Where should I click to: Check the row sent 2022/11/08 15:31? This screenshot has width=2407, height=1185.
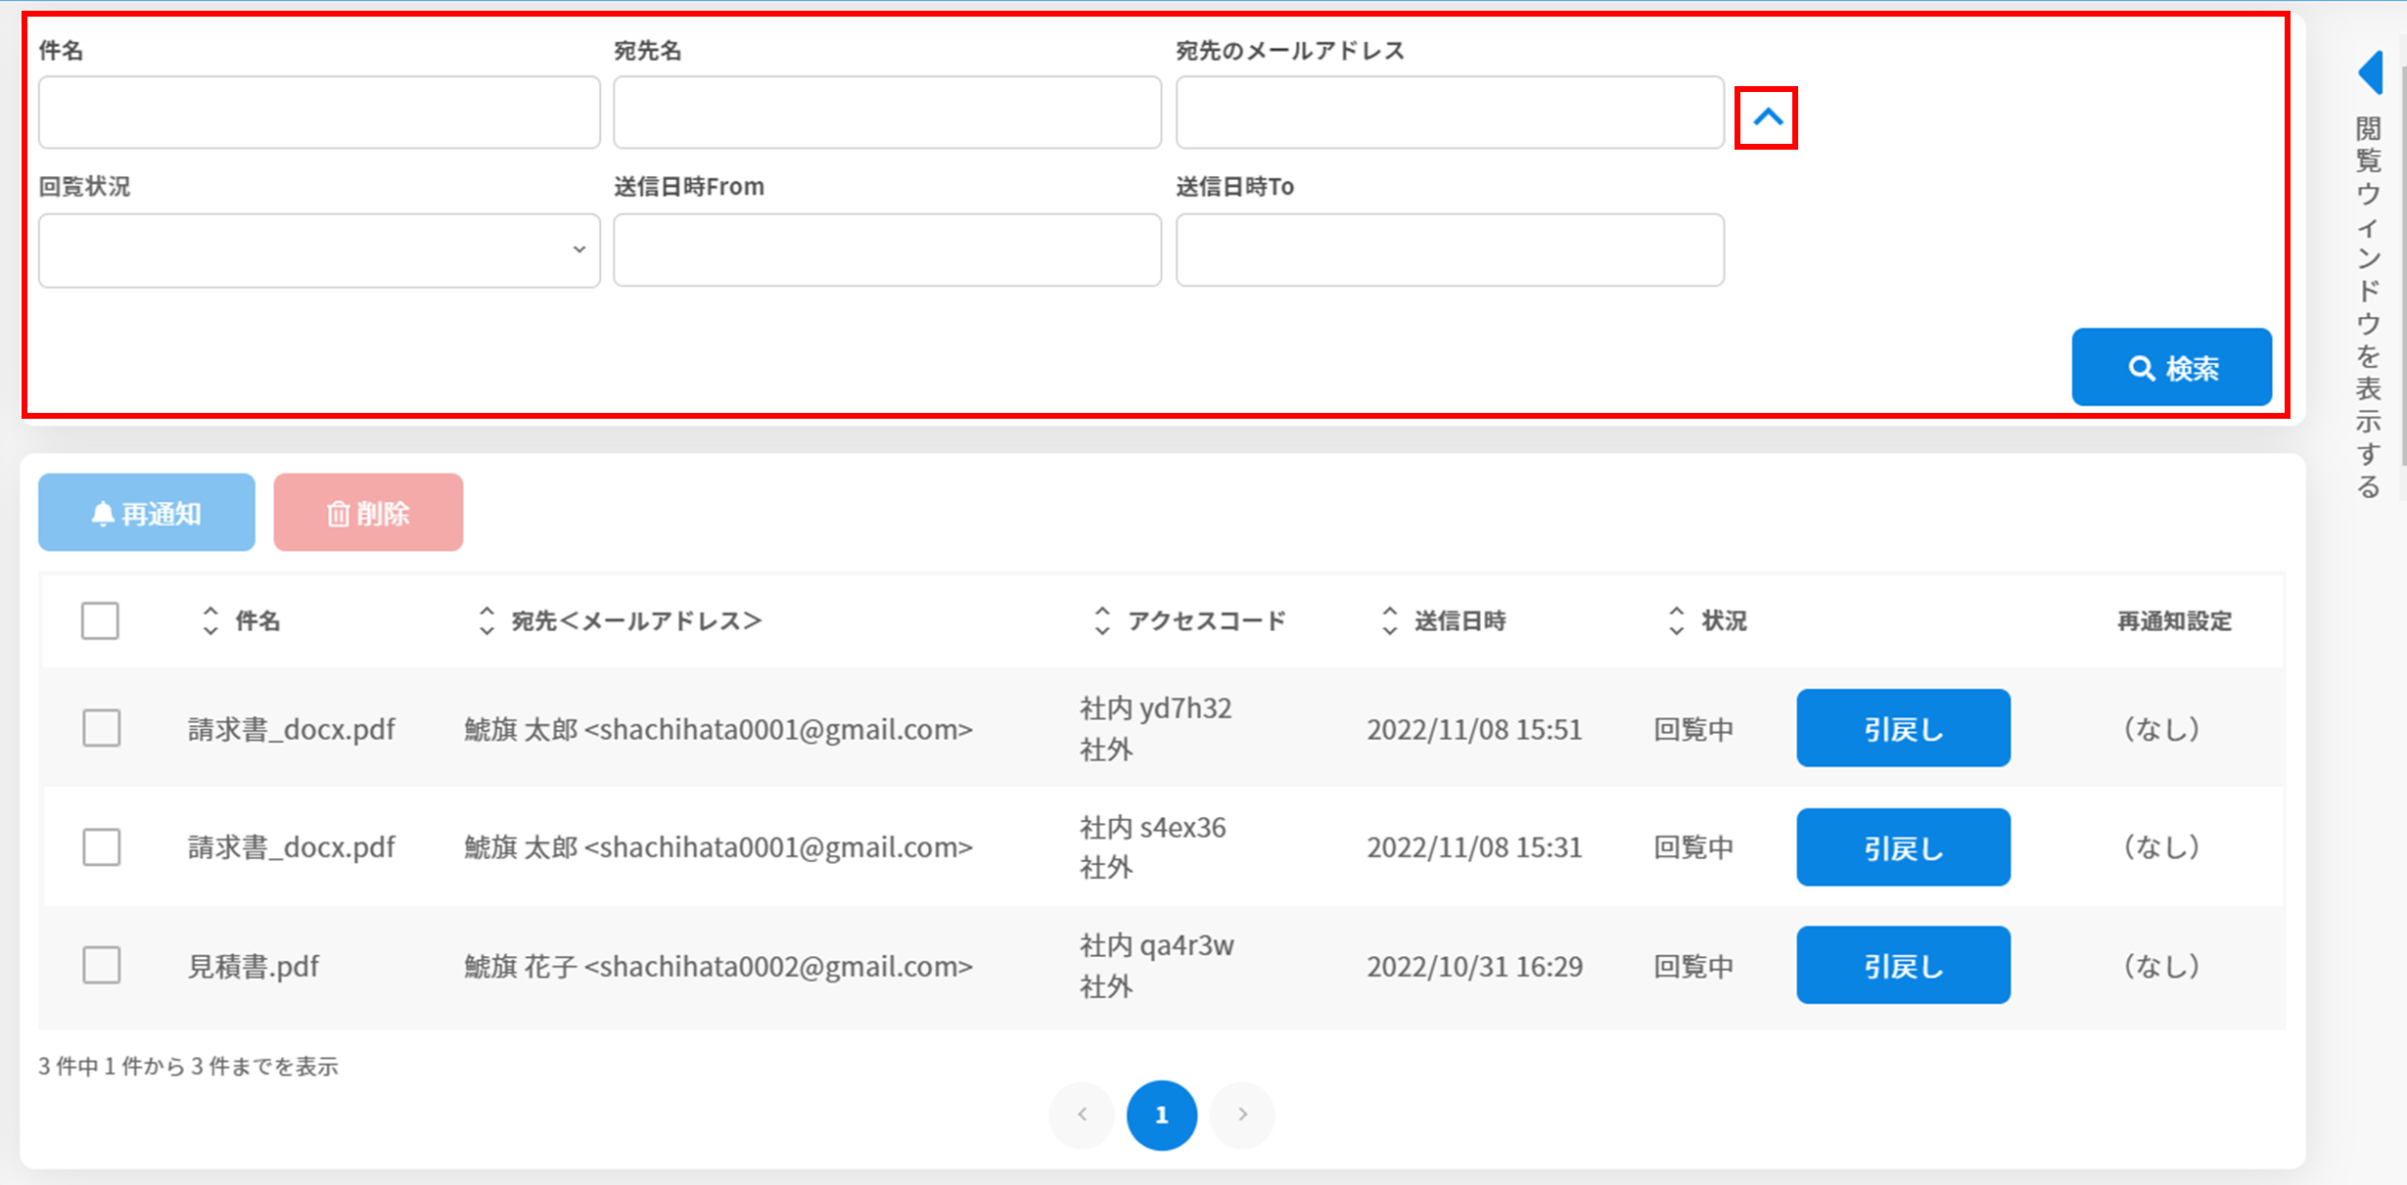pos(101,846)
